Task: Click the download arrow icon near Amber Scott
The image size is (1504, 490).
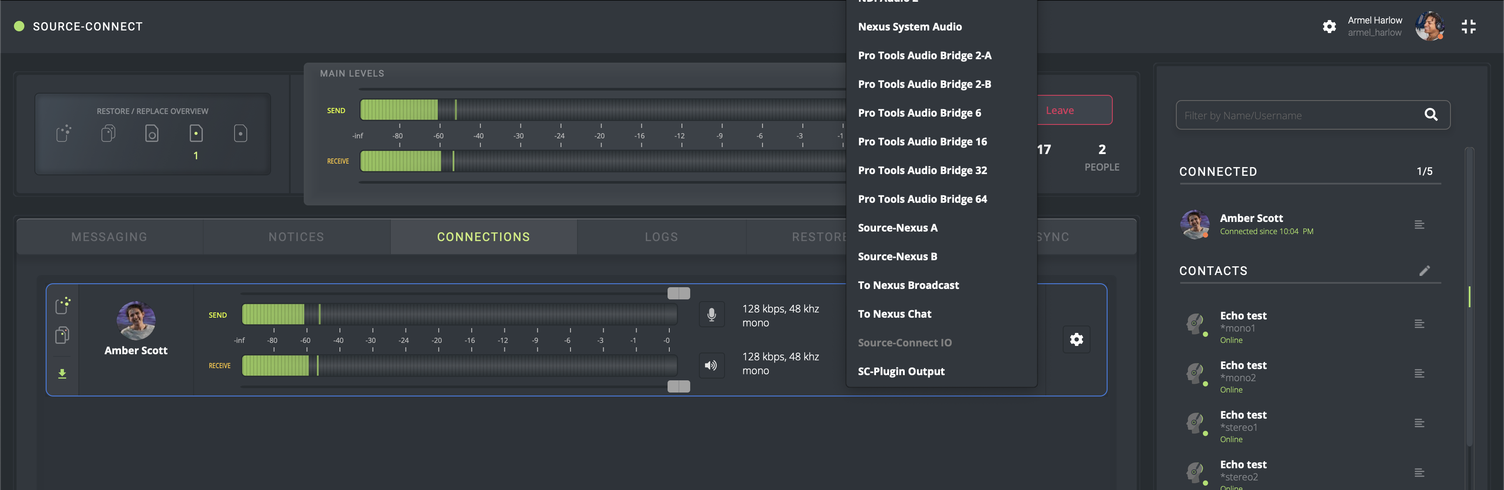Action: 62,374
